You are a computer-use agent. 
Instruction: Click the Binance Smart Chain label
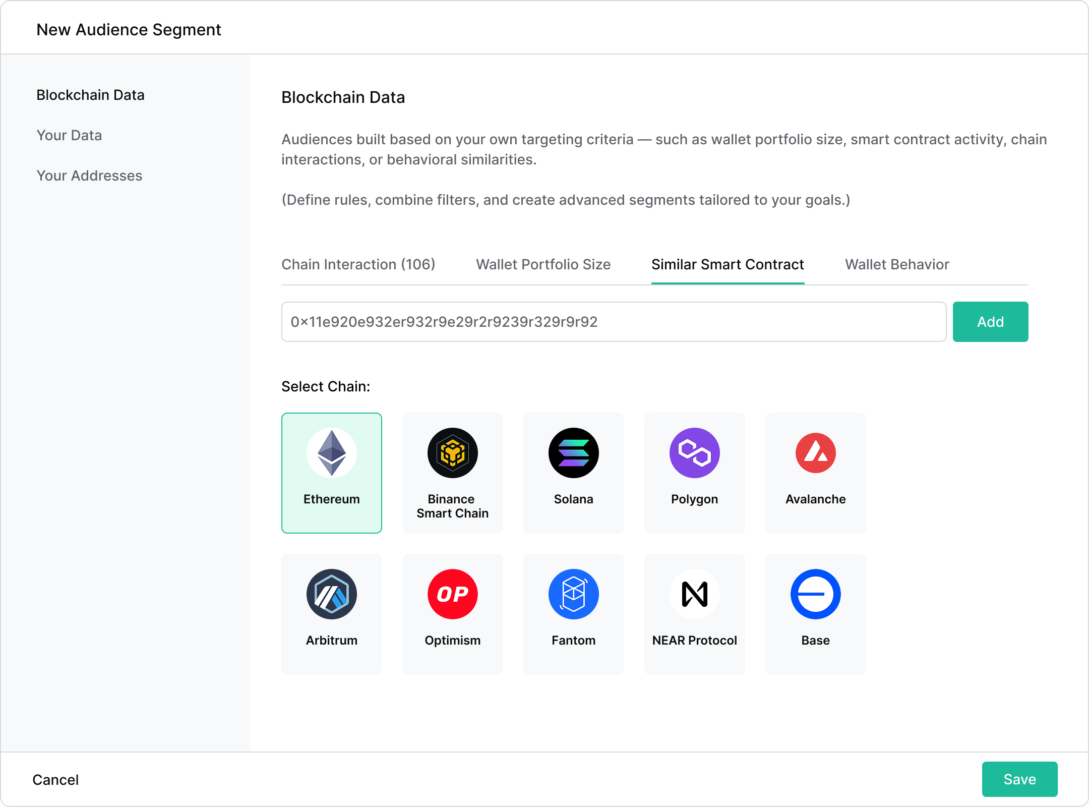[x=453, y=506]
